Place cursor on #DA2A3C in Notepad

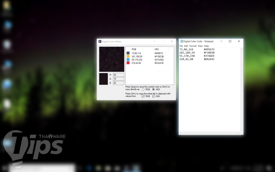209,59
